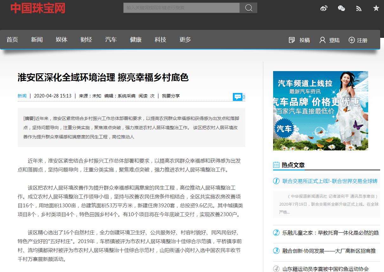Open hot article 联合交易所正式上线

(330, 181)
